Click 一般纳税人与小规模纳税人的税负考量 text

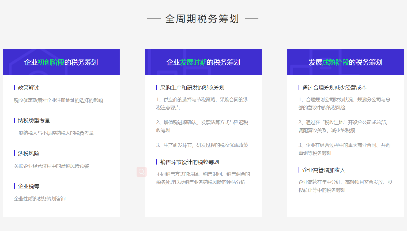click(54, 133)
